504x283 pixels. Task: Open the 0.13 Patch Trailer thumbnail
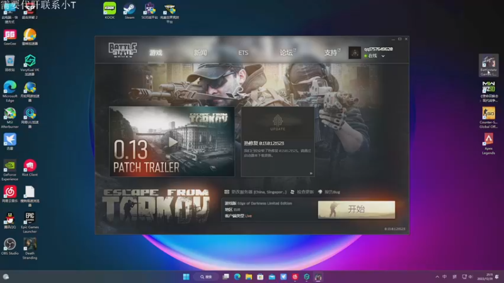click(172, 141)
